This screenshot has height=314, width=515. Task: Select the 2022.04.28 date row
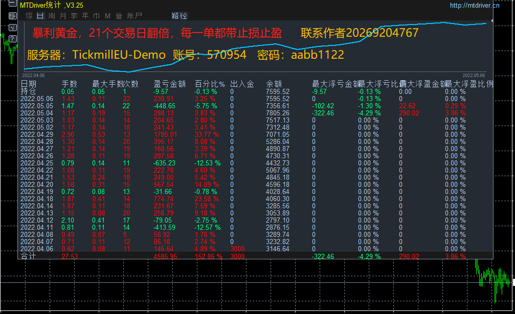[37, 141]
